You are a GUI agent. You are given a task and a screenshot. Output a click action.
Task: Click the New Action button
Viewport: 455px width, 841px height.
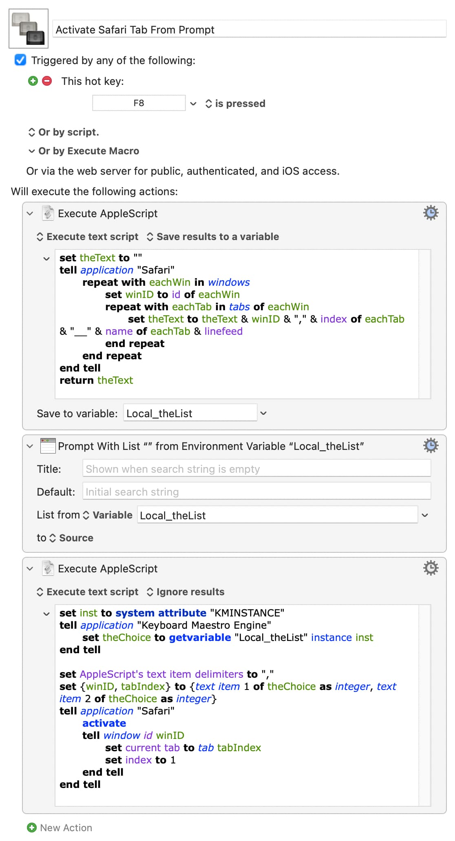point(60,828)
